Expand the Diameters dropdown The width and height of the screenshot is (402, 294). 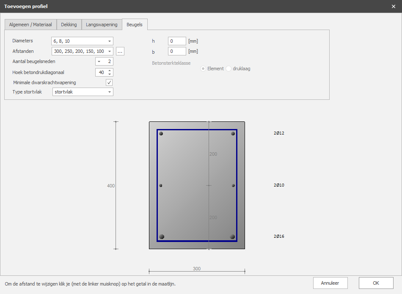(x=110, y=41)
